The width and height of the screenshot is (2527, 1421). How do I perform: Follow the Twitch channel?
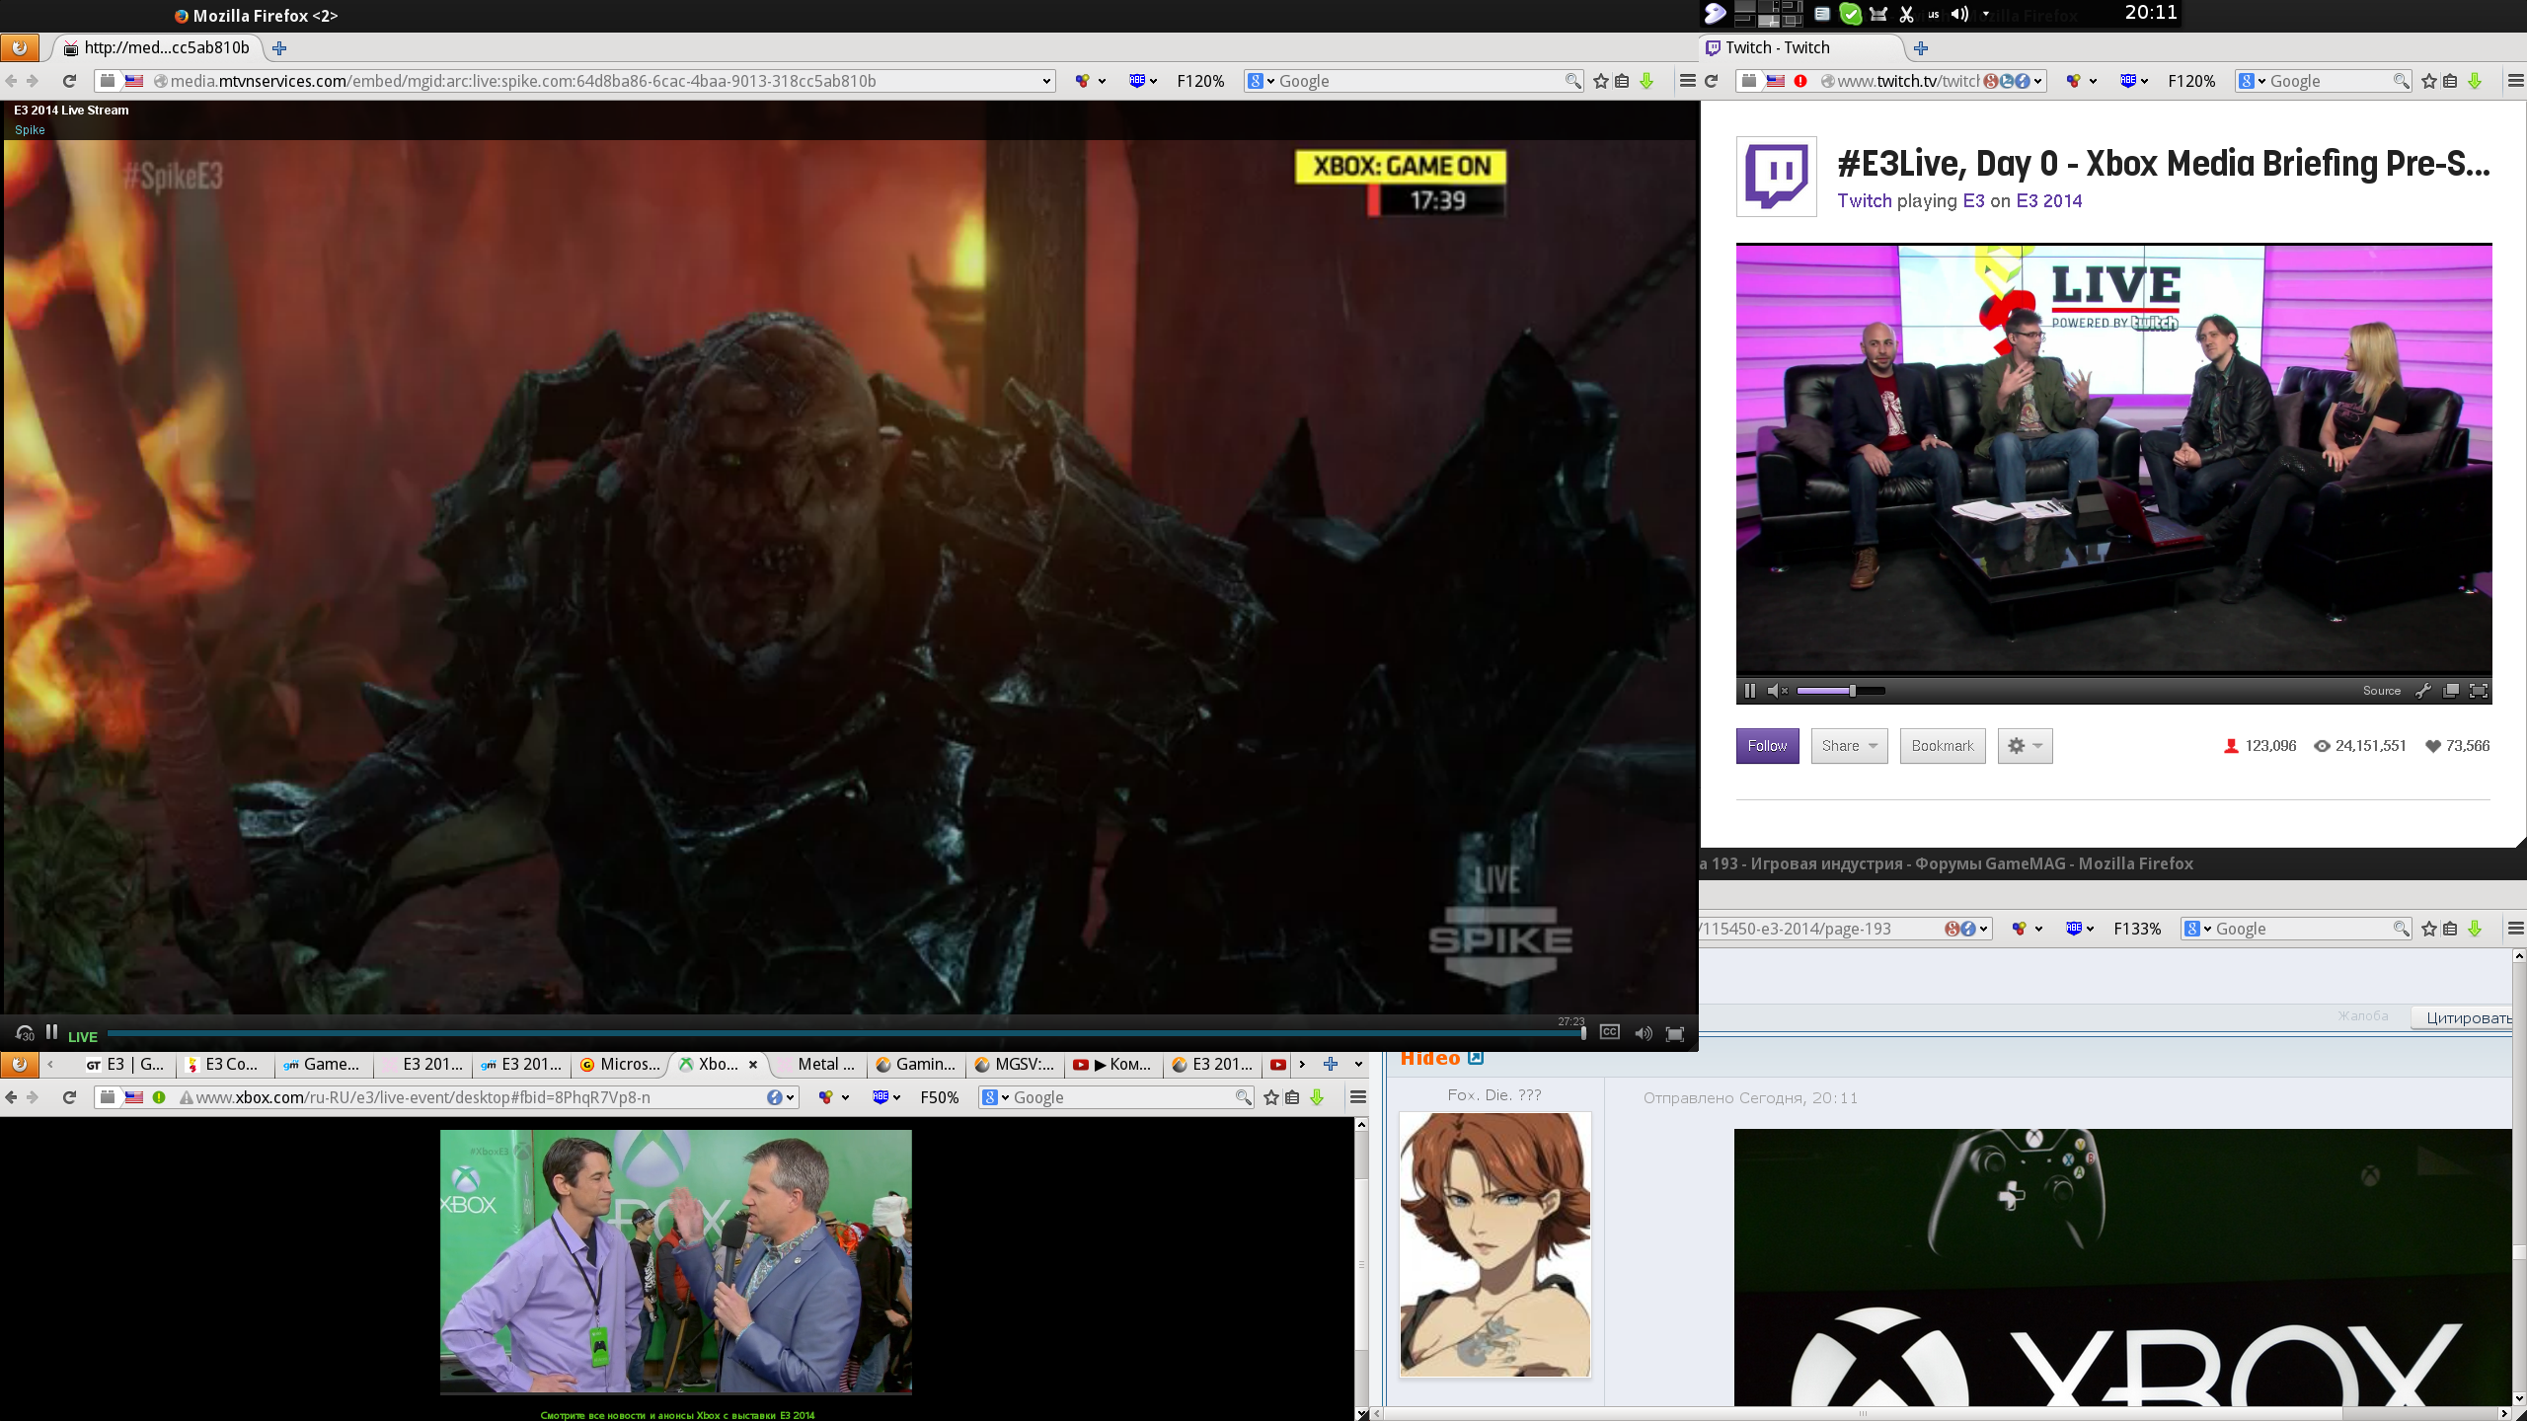[1767, 746]
